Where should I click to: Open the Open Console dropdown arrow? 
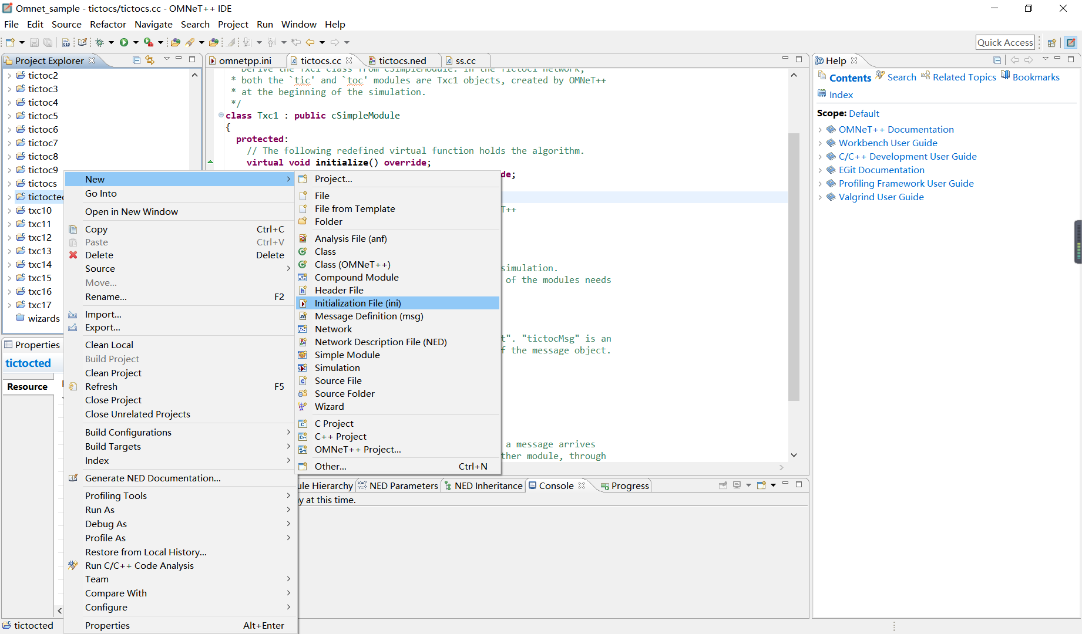(773, 485)
